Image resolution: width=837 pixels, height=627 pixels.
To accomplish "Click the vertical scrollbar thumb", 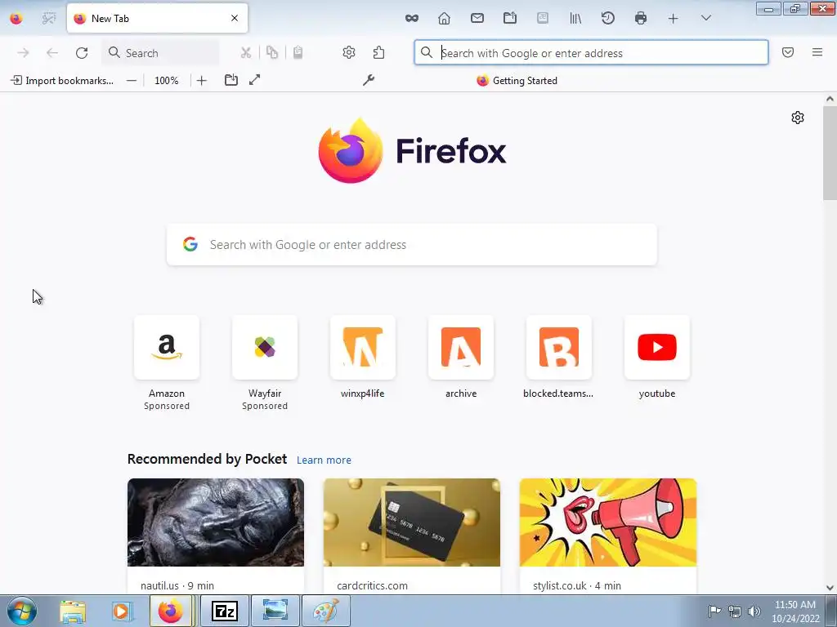I will (x=830, y=153).
